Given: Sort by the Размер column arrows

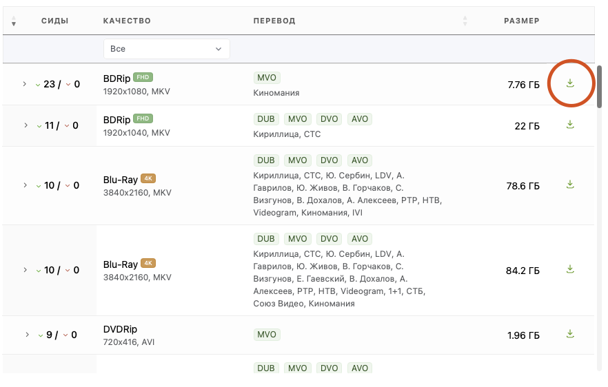Looking at the screenshot, I should pyautogui.click(x=465, y=21).
